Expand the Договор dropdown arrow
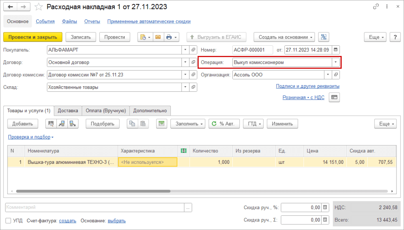Image resolution: width=404 pixels, height=230 pixels. 185,62
